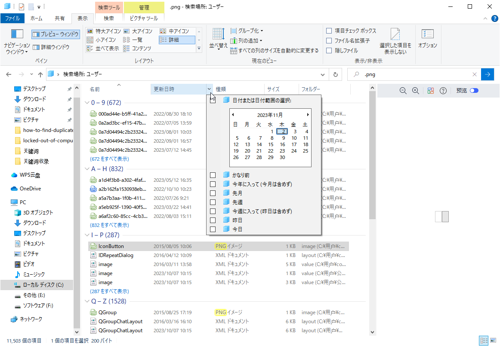Viewport: 500px width, 346px height.
Task: Open the グループ化 dropdown
Action: coord(247,31)
